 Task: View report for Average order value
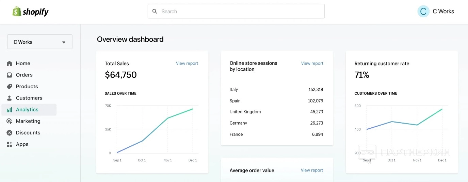point(312,170)
